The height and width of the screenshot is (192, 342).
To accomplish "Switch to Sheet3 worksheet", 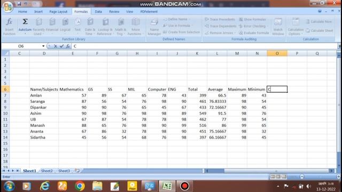I will 64,171.
